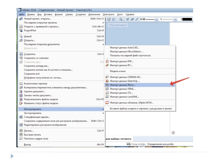Select Импорт данных STL menu item

122,93
